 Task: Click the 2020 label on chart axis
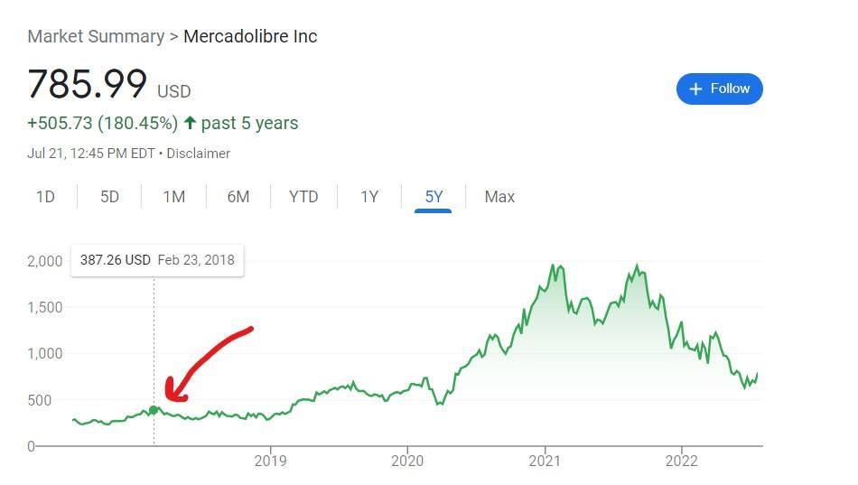point(407,461)
